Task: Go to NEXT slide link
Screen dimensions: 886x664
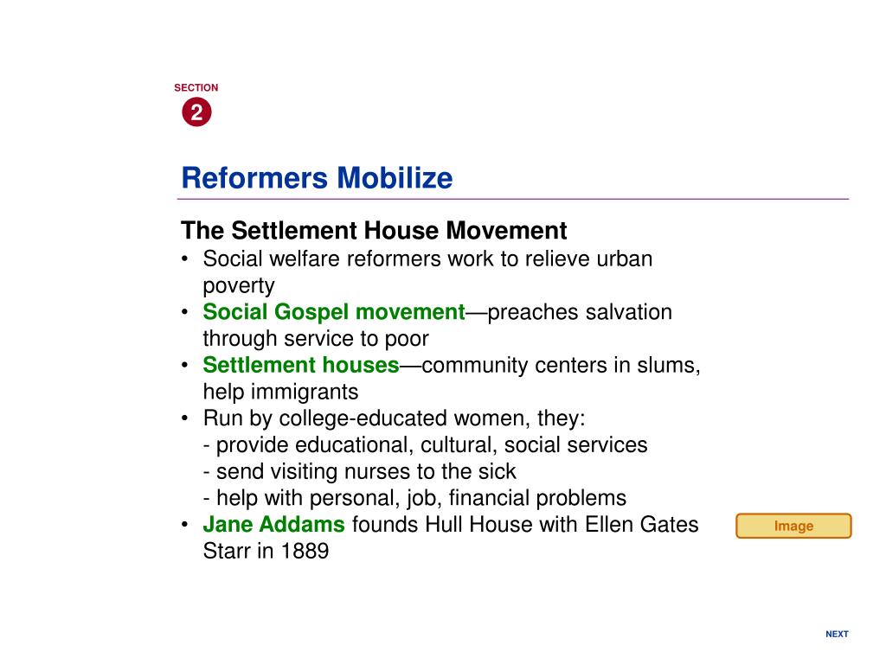Action: click(x=837, y=634)
